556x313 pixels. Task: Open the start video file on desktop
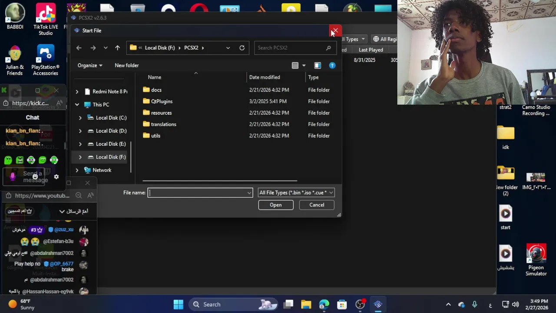point(506,218)
